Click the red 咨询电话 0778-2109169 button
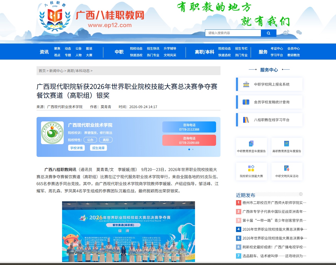 click(189, 140)
